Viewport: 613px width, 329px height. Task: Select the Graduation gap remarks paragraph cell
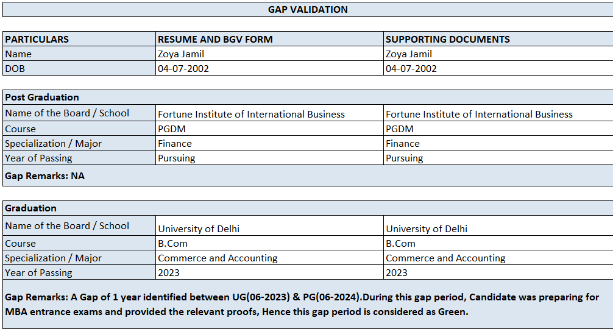[x=308, y=304]
